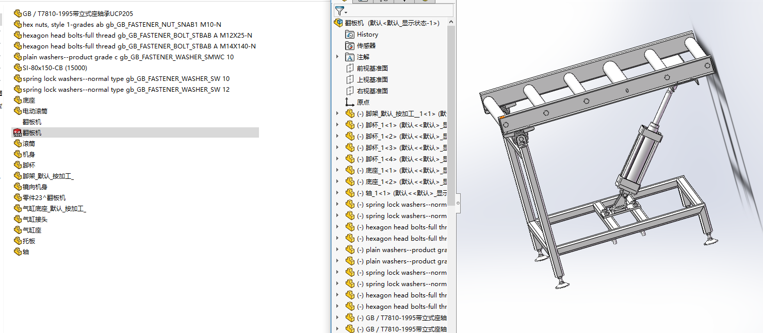
Task: Click the highlighted 翻板机 assembly file icon
Action: (17, 132)
